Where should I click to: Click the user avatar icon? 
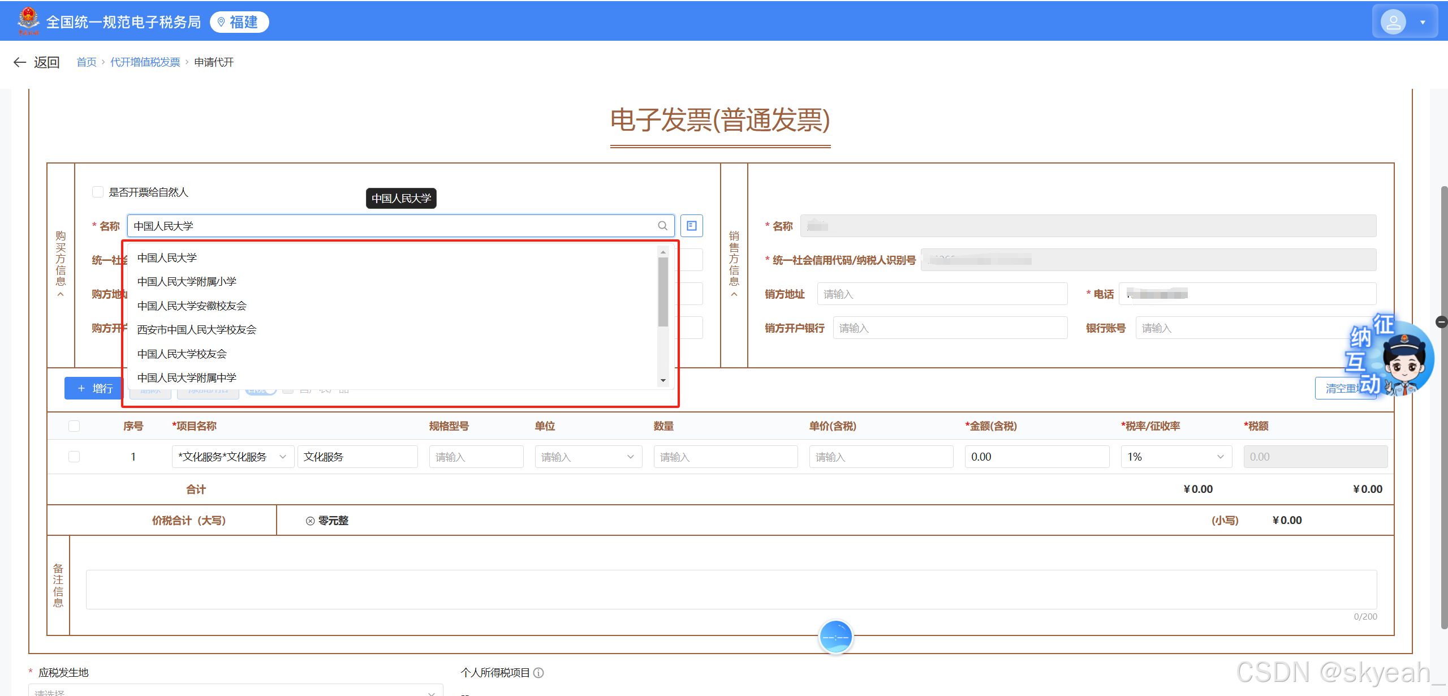tap(1393, 22)
